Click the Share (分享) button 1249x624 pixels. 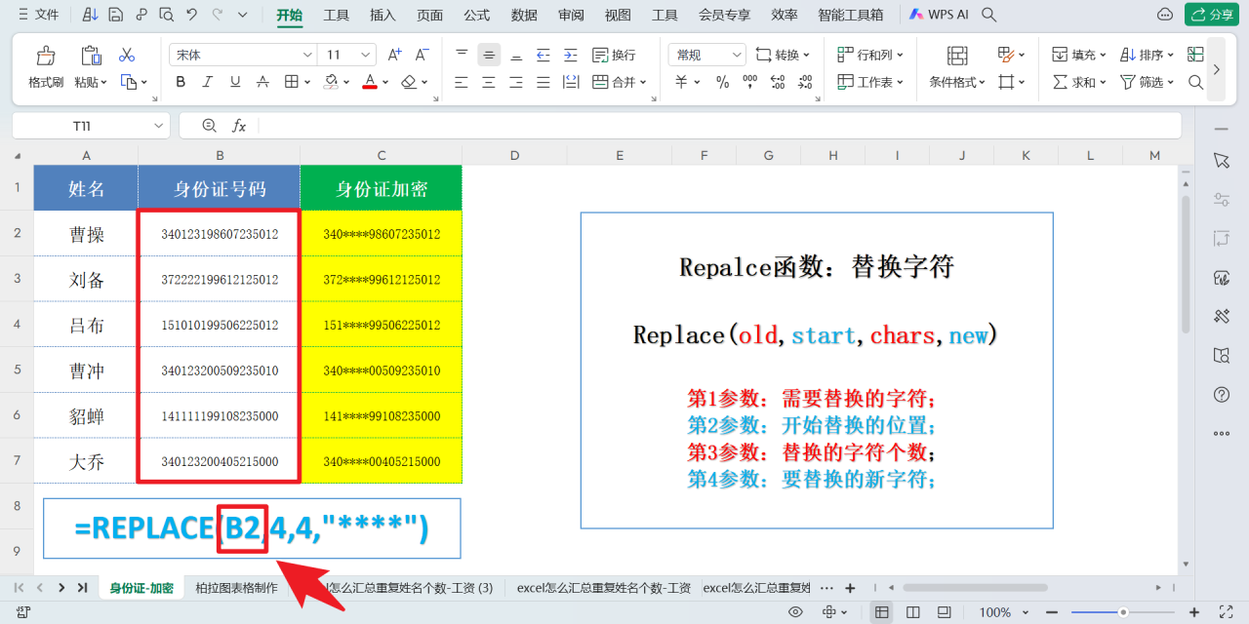[x=1212, y=15]
